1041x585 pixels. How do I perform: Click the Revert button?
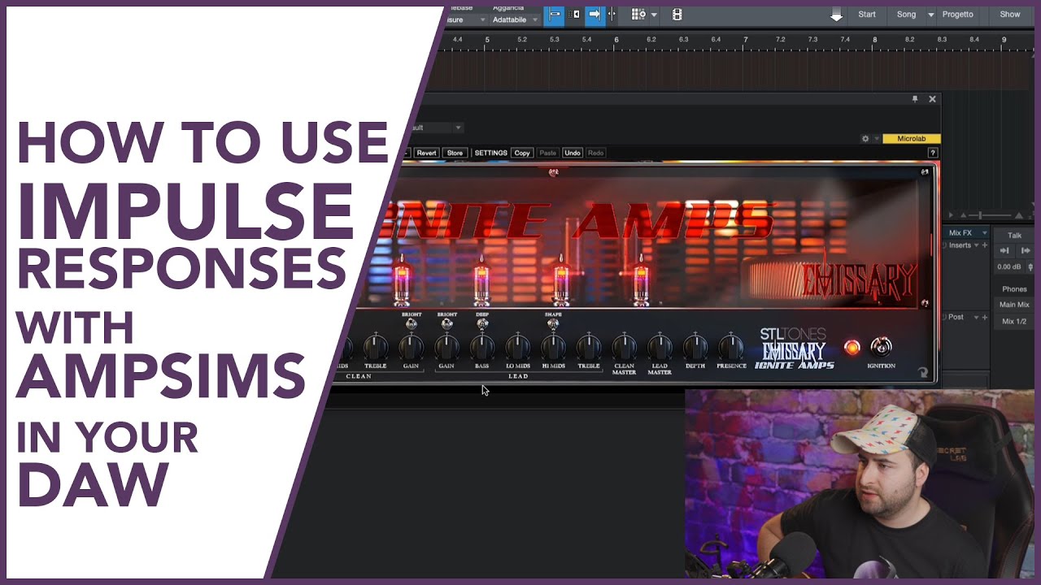(x=426, y=153)
